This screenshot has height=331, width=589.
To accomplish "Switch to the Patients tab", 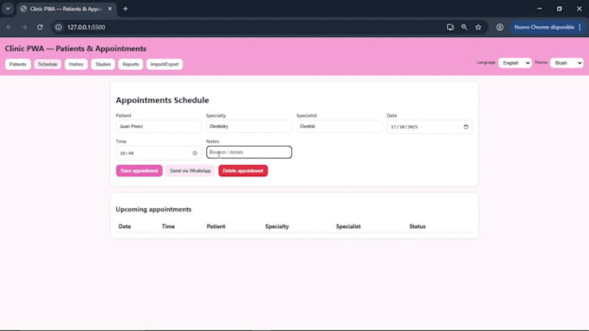I will pyautogui.click(x=17, y=64).
